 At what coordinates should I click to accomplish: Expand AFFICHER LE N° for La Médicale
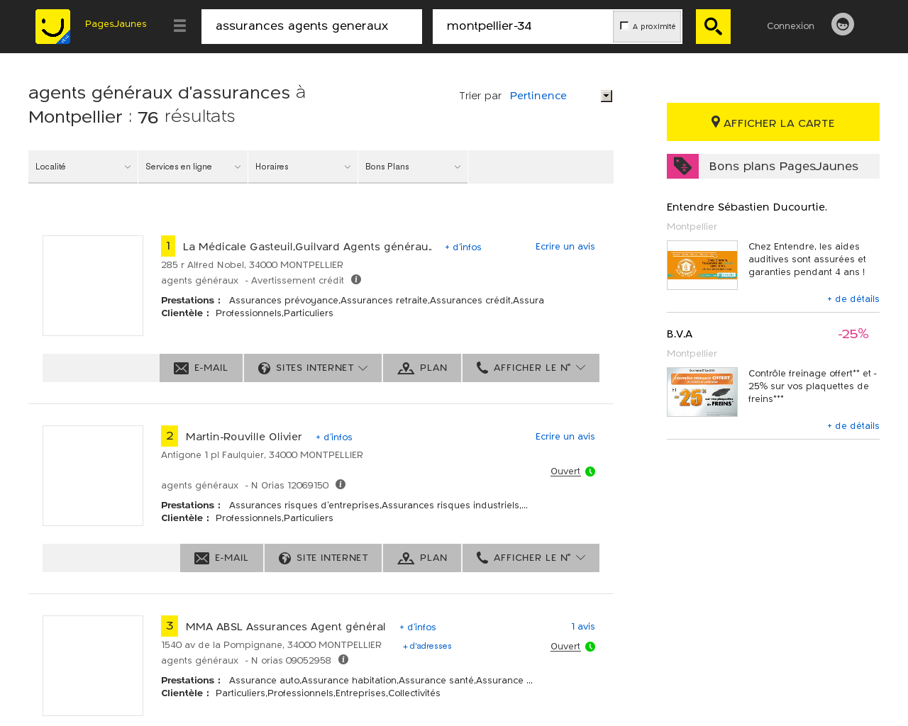click(x=531, y=368)
